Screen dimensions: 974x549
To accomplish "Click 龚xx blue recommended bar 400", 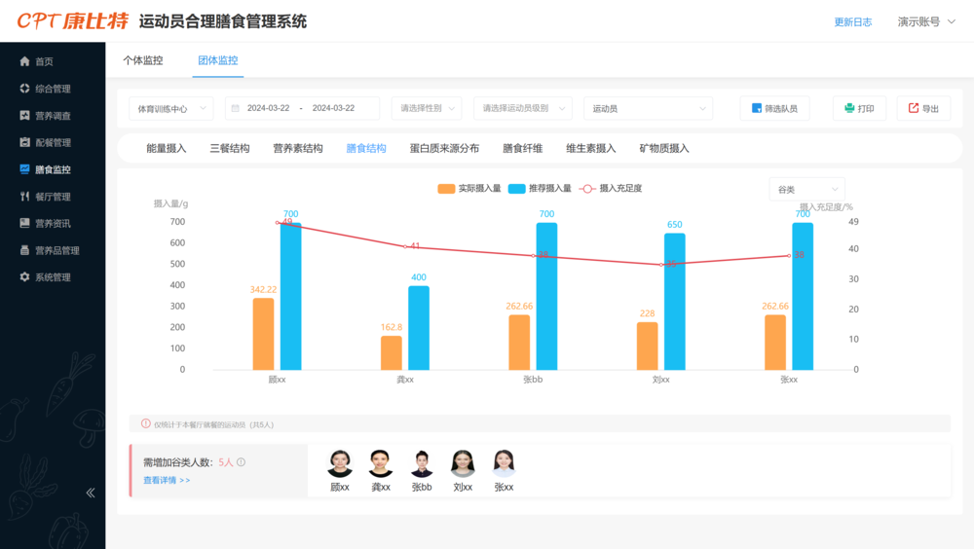I will (x=419, y=328).
